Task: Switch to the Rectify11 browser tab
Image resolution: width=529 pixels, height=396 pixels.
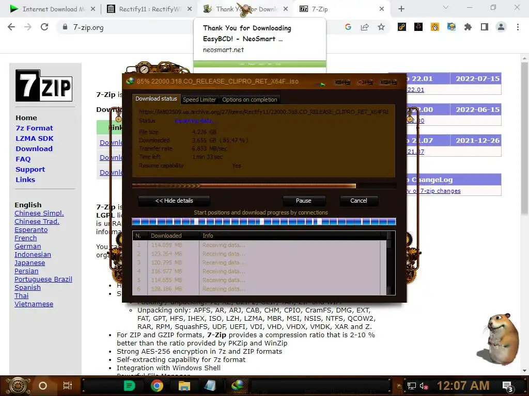Action: [149, 9]
